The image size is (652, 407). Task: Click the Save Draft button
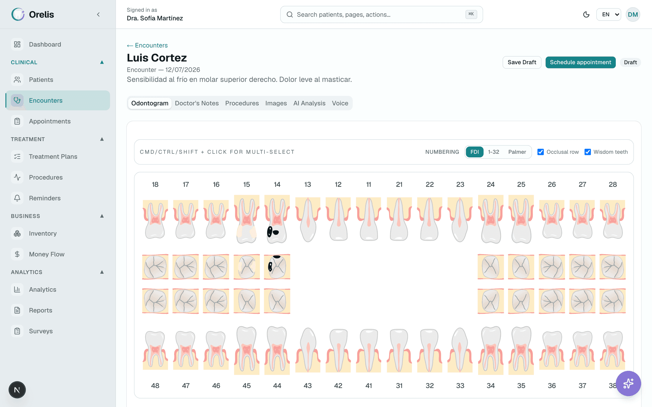pyautogui.click(x=522, y=62)
